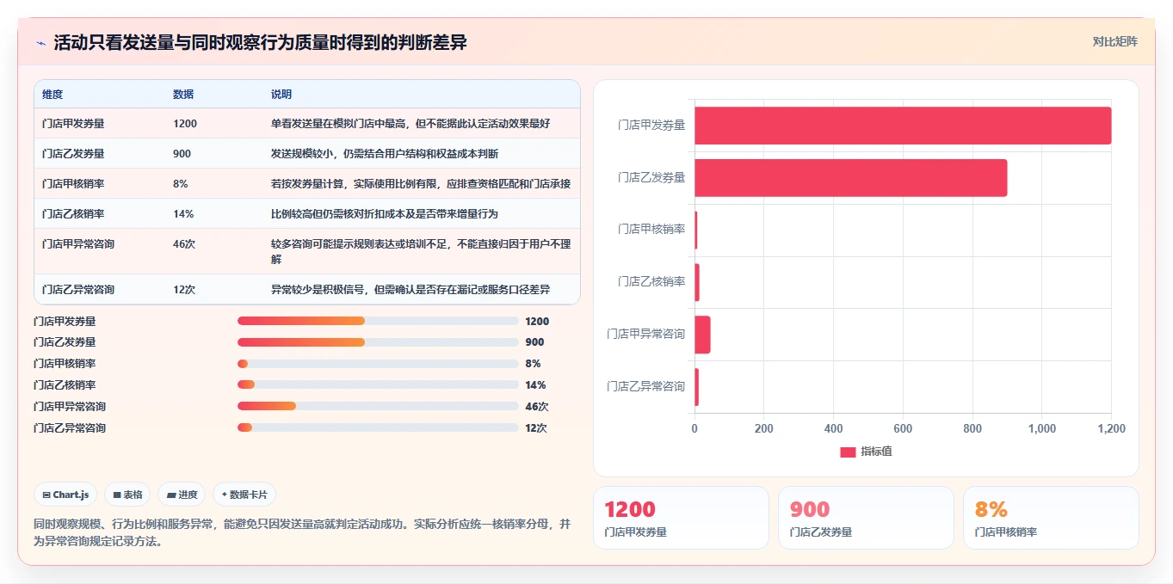Viewport: 1173px width, 584px height.
Task: Click description starting 发送规模较小
Action: coord(385,154)
